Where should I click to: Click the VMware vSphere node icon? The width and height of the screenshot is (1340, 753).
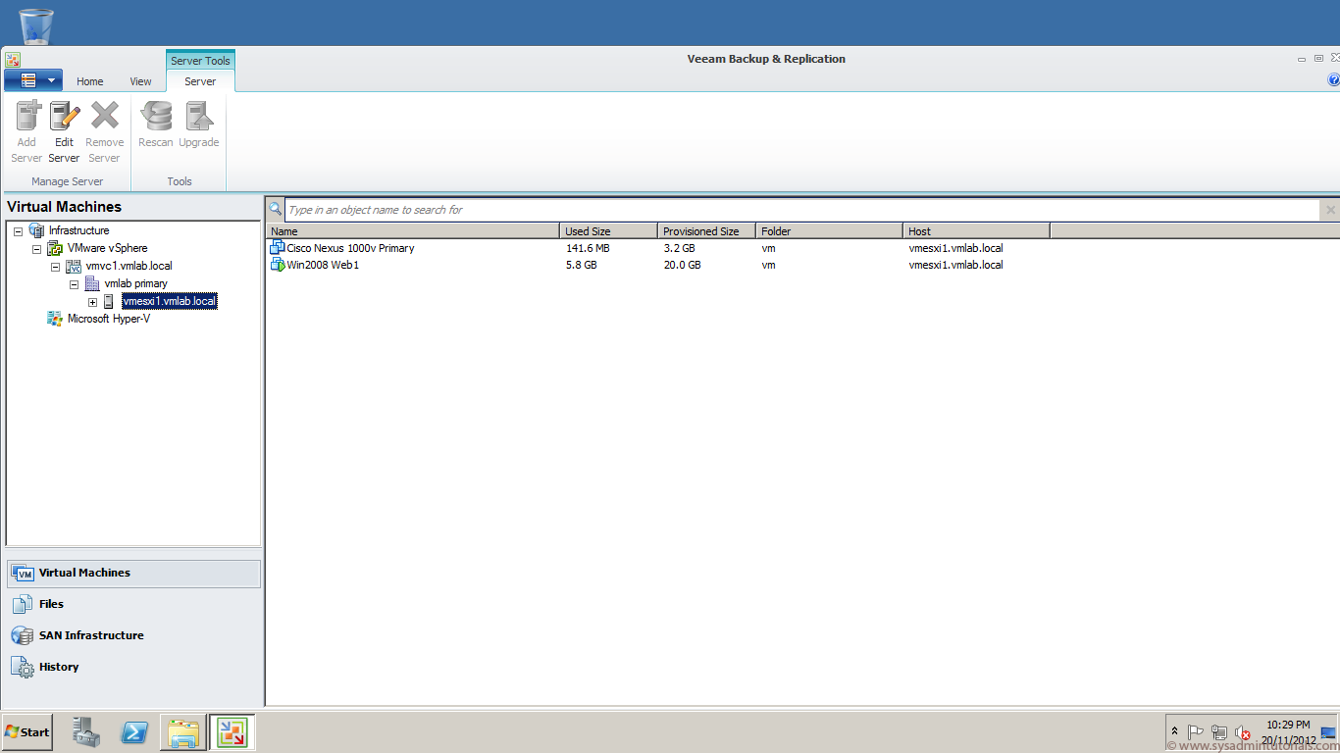click(x=55, y=248)
